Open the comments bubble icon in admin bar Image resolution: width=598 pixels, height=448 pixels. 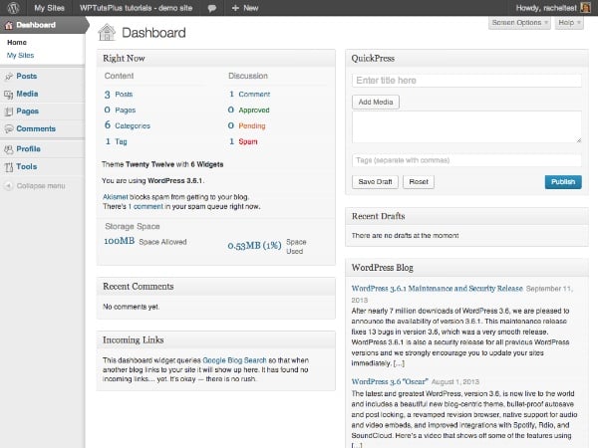click(212, 7)
